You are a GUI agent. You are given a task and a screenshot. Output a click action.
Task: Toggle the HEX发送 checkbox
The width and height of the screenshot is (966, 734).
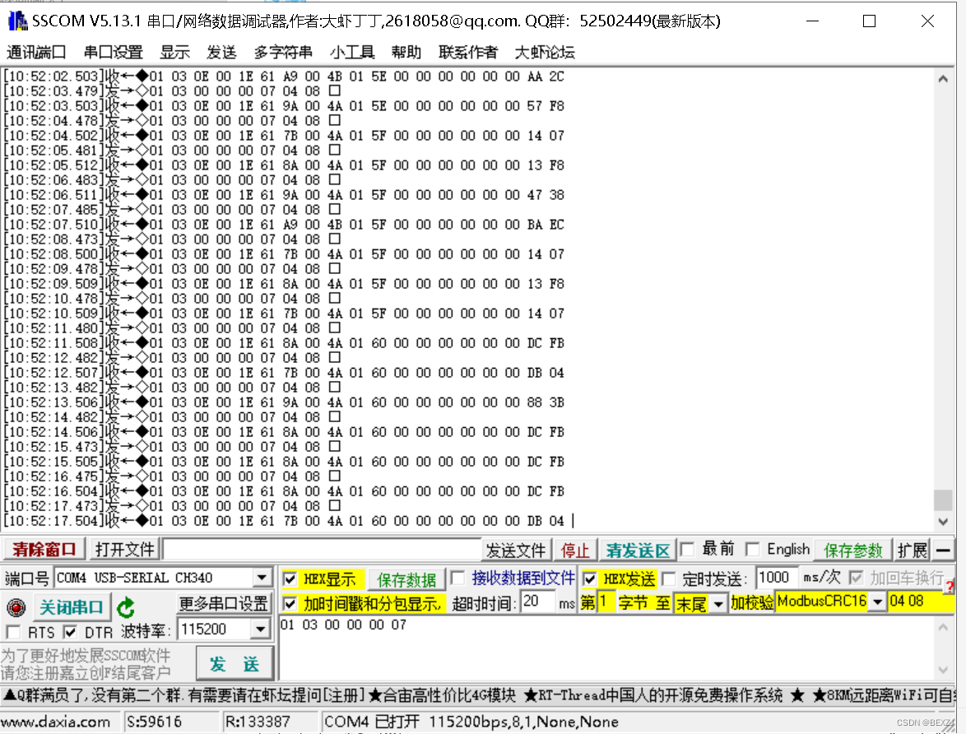pos(590,578)
